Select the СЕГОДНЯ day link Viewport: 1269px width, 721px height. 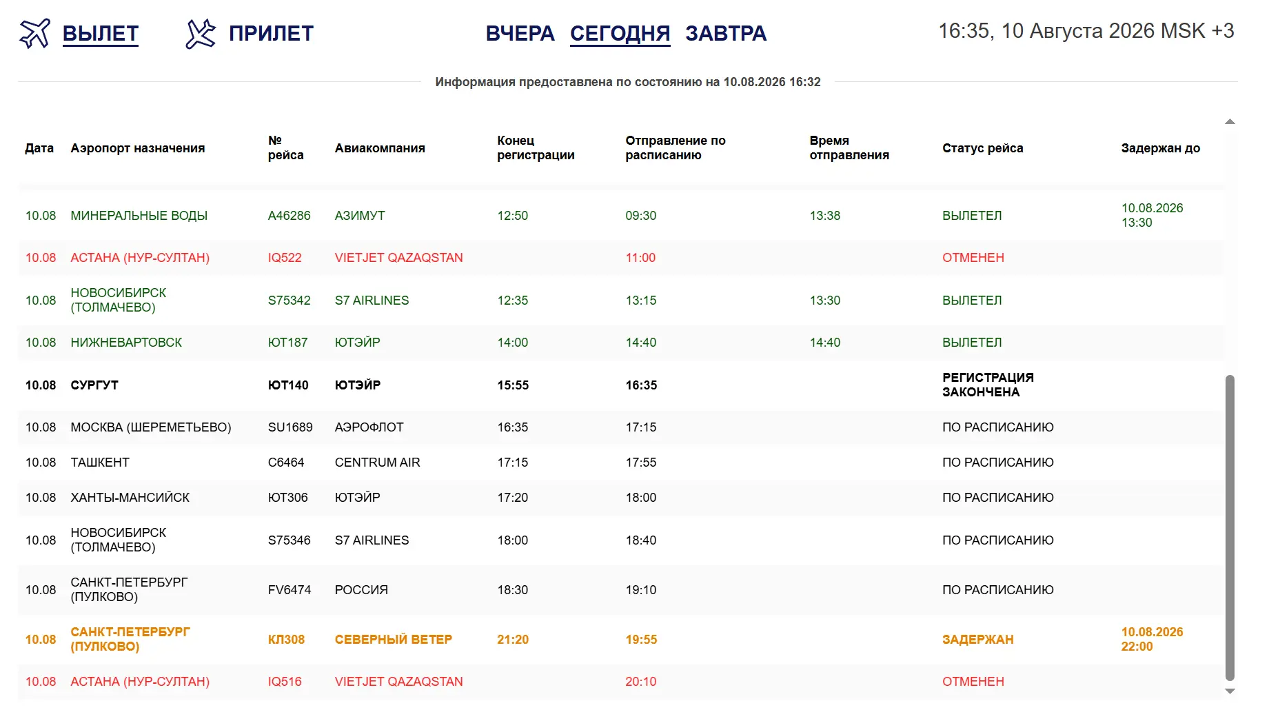620,33
